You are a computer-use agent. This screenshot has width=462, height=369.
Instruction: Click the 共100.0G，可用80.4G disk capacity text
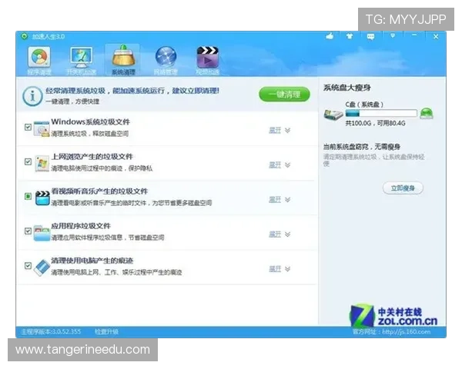[x=376, y=123]
